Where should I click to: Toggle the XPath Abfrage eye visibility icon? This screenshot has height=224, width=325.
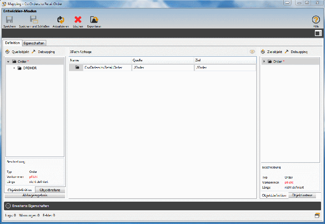tap(252, 52)
